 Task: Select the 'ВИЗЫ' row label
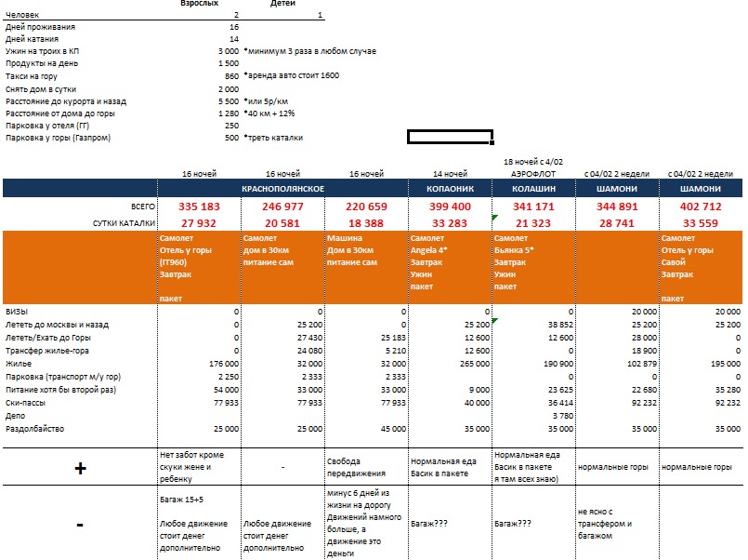[17, 312]
